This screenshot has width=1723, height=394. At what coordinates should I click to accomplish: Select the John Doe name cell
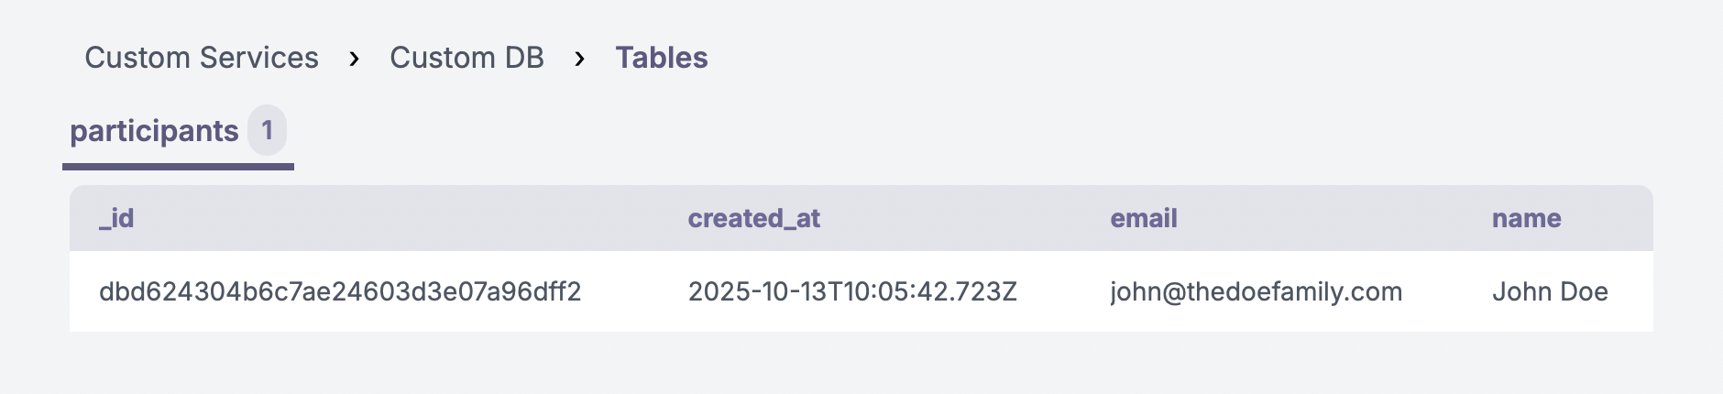(1550, 291)
